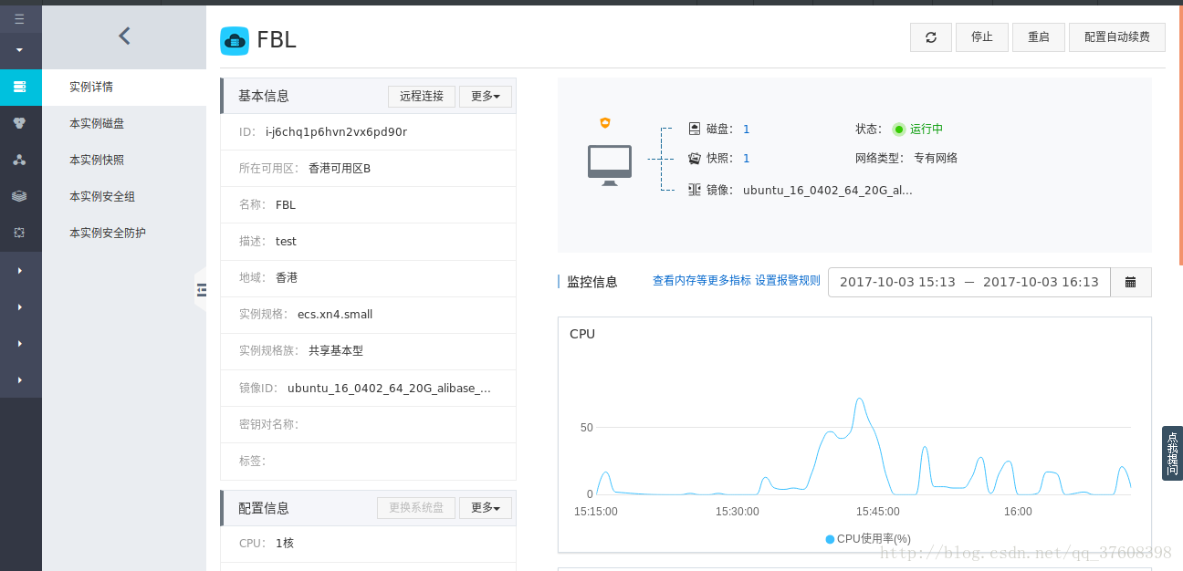
Task: Click the stacked layers icon in sidebar
Action: coord(19,196)
